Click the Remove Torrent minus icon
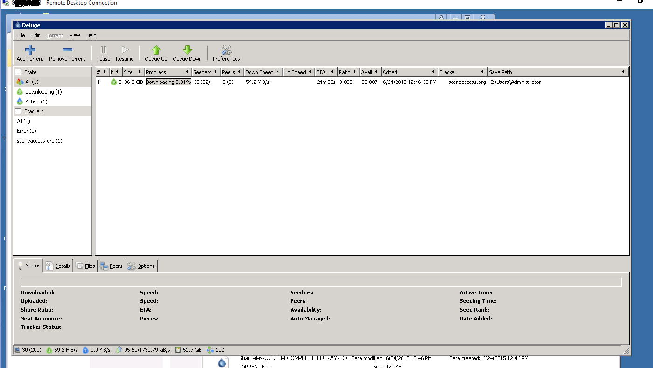The image size is (653, 368). (x=67, y=50)
